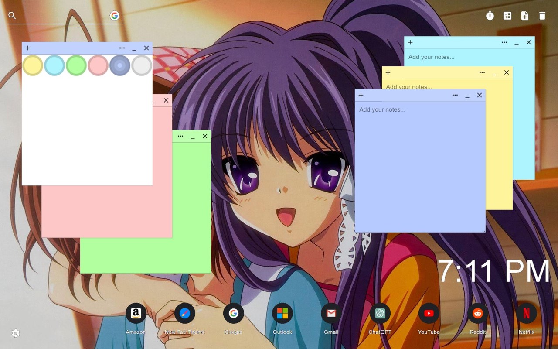Visit the Reddit shortcut
The width and height of the screenshot is (558, 349).
click(x=478, y=313)
